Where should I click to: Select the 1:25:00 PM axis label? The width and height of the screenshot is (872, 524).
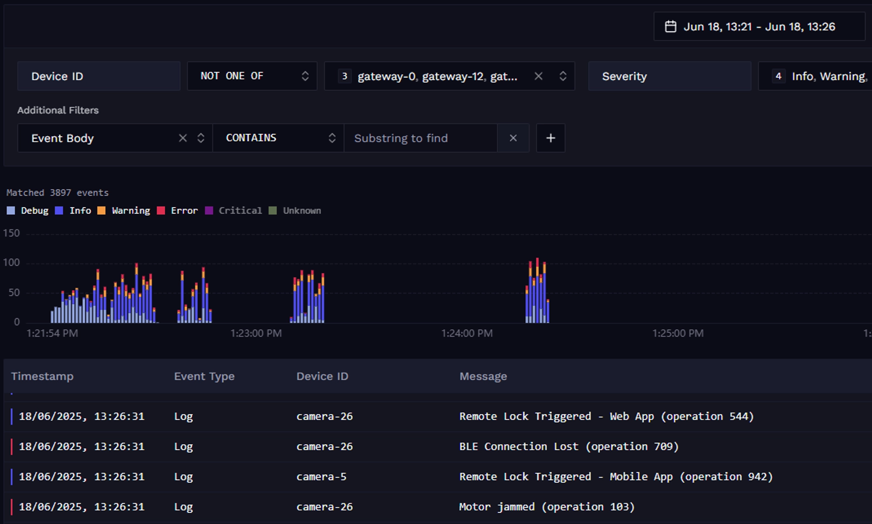[x=678, y=334]
